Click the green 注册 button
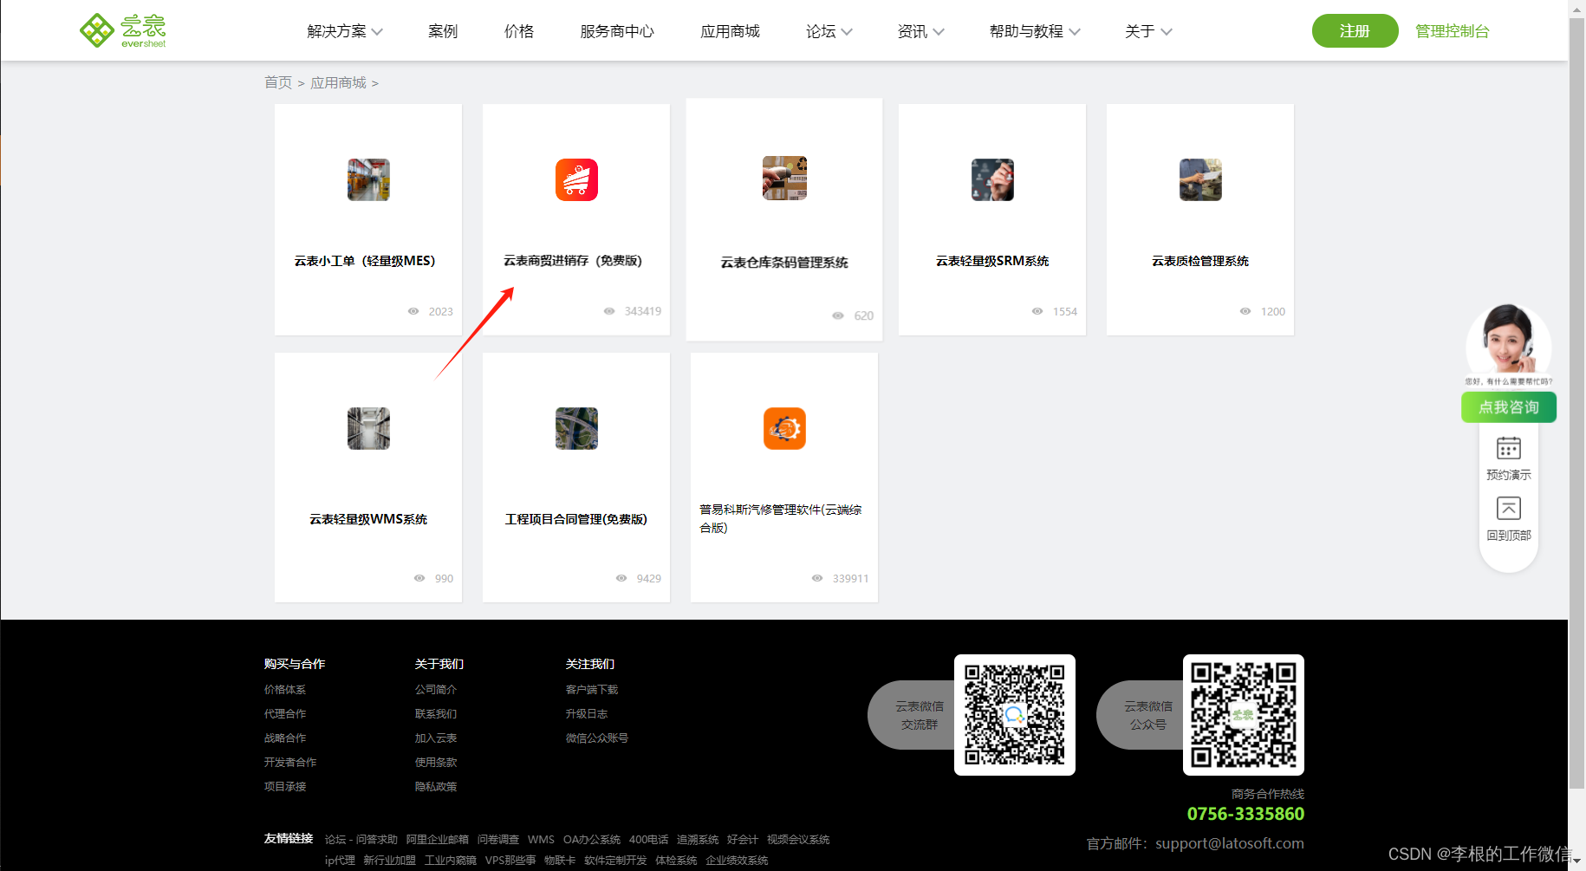The width and height of the screenshot is (1586, 871). [1355, 31]
